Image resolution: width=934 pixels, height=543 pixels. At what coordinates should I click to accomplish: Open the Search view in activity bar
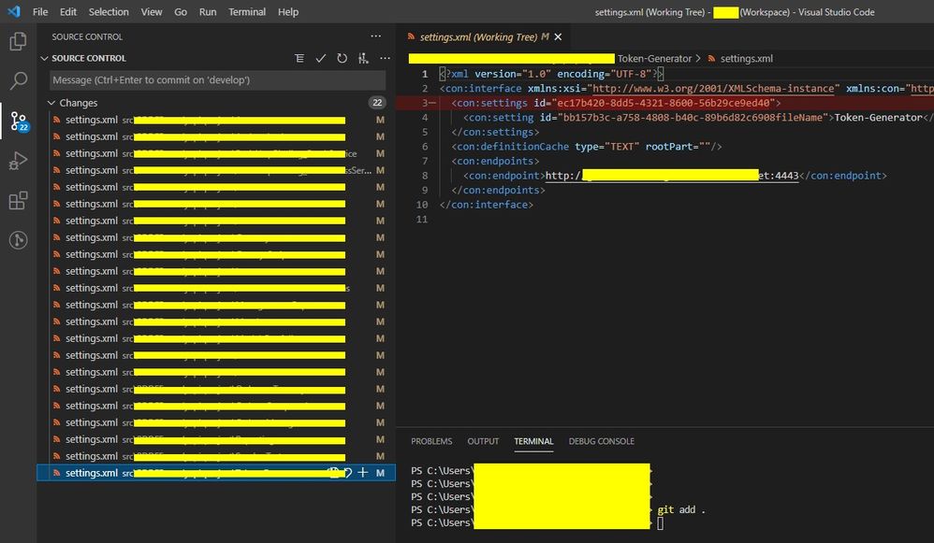click(18, 80)
